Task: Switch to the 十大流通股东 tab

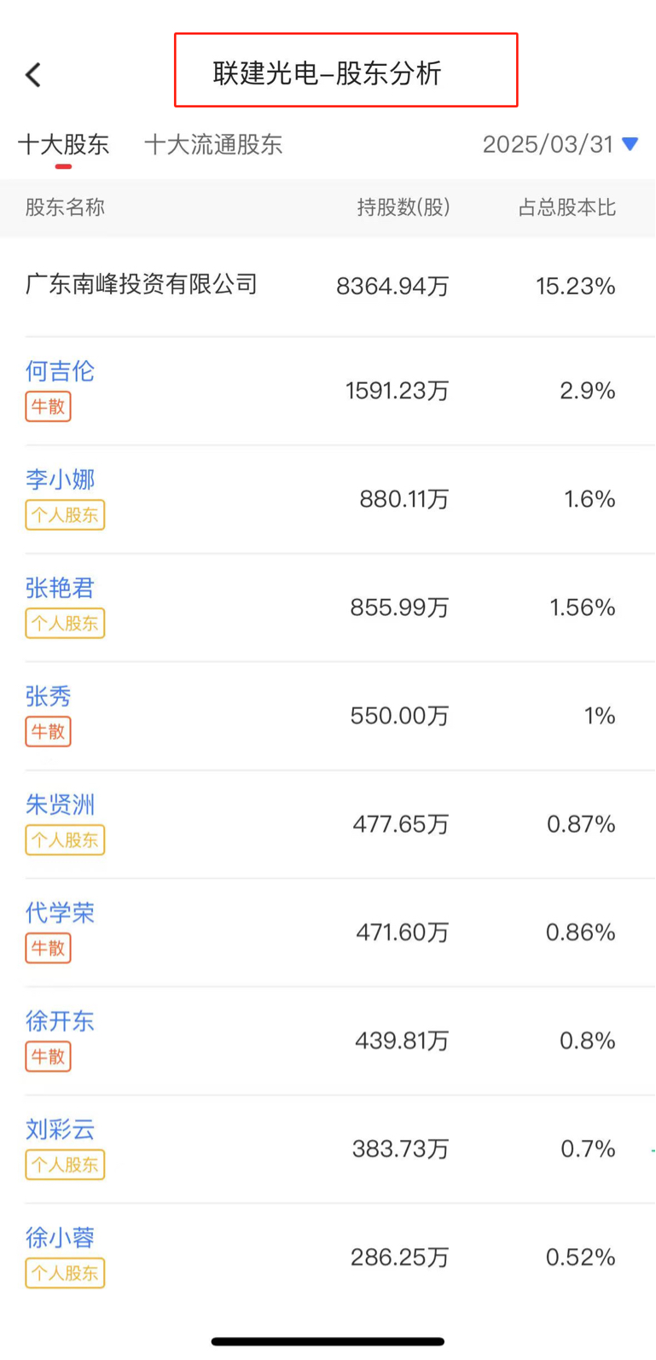Action: [x=213, y=144]
